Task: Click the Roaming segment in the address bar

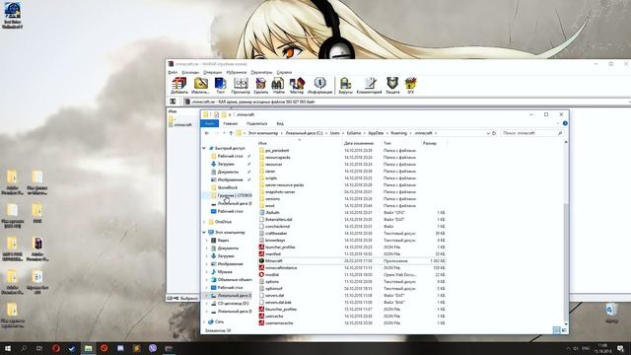Action: pyautogui.click(x=398, y=133)
